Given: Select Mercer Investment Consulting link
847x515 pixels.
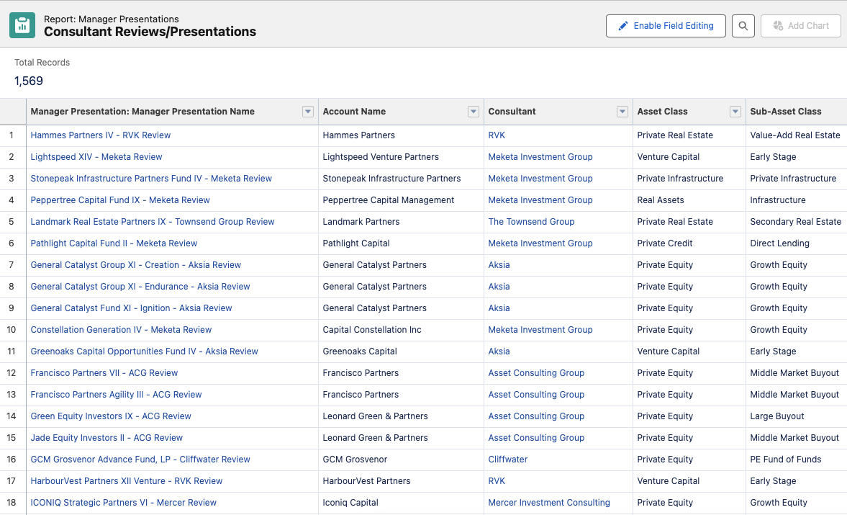Looking at the screenshot, I should [x=549, y=503].
